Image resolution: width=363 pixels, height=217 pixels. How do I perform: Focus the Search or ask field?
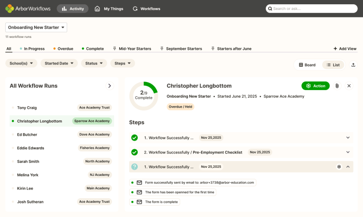[x=311, y=9]
